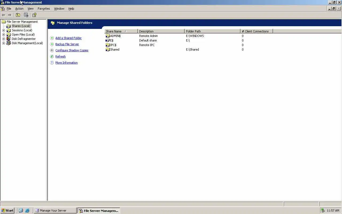This screenshot has height=214, width=342.
Task: Click the gear icon beside Configure Shadow Copies
Action: (x=52, y=50)
